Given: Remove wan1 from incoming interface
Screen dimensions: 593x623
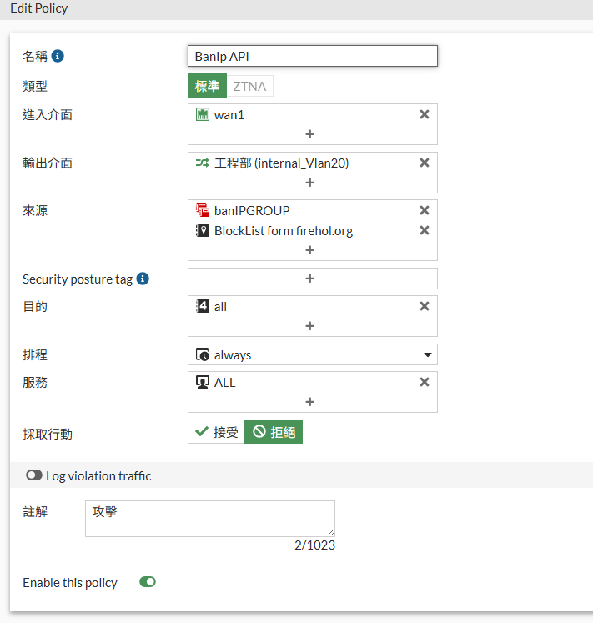Looking at the screenshot, I should tap(424, 115).
